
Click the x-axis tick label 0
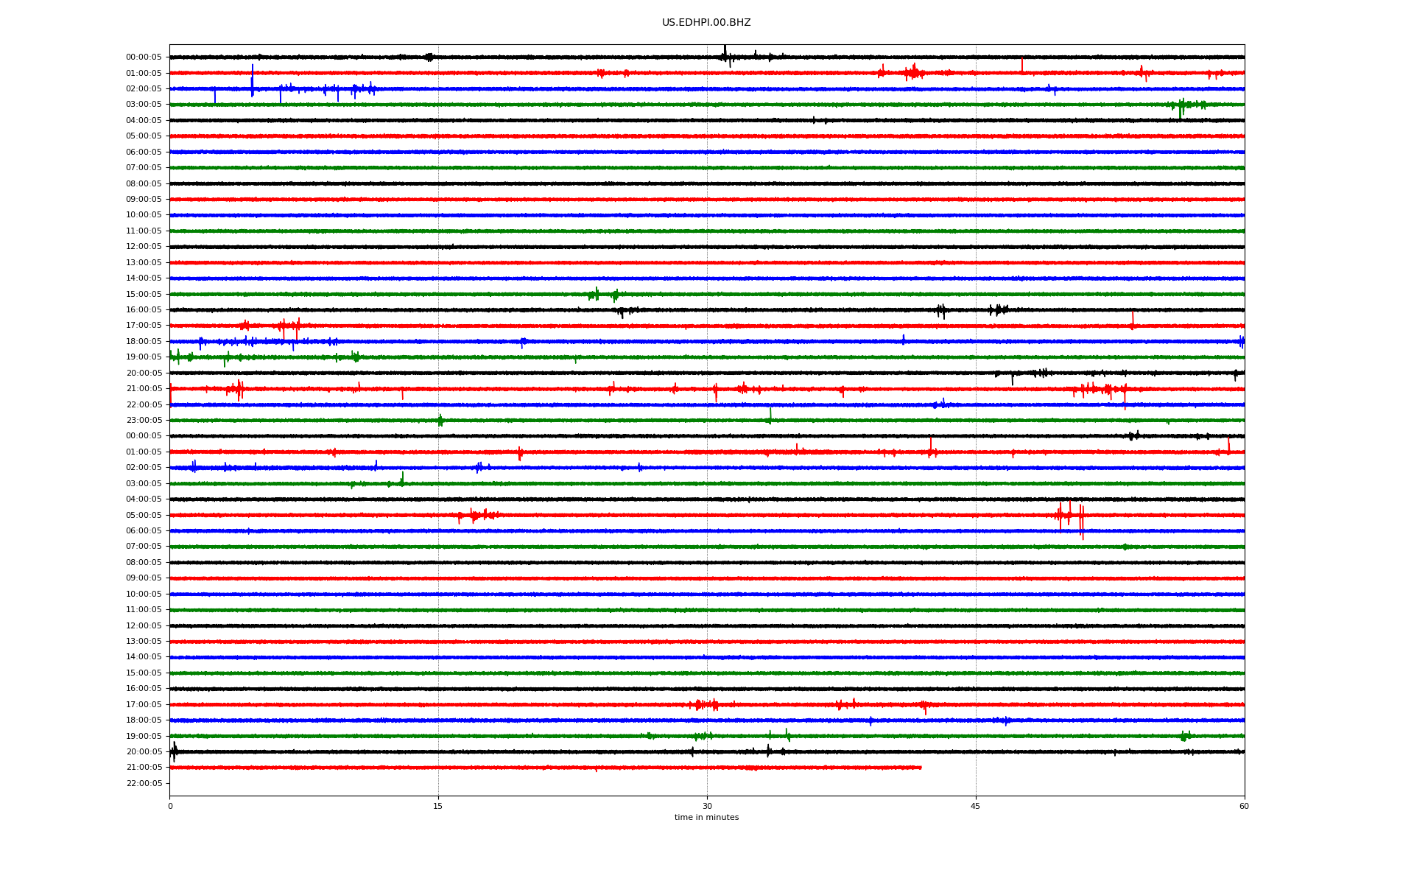tap(170, 806)
